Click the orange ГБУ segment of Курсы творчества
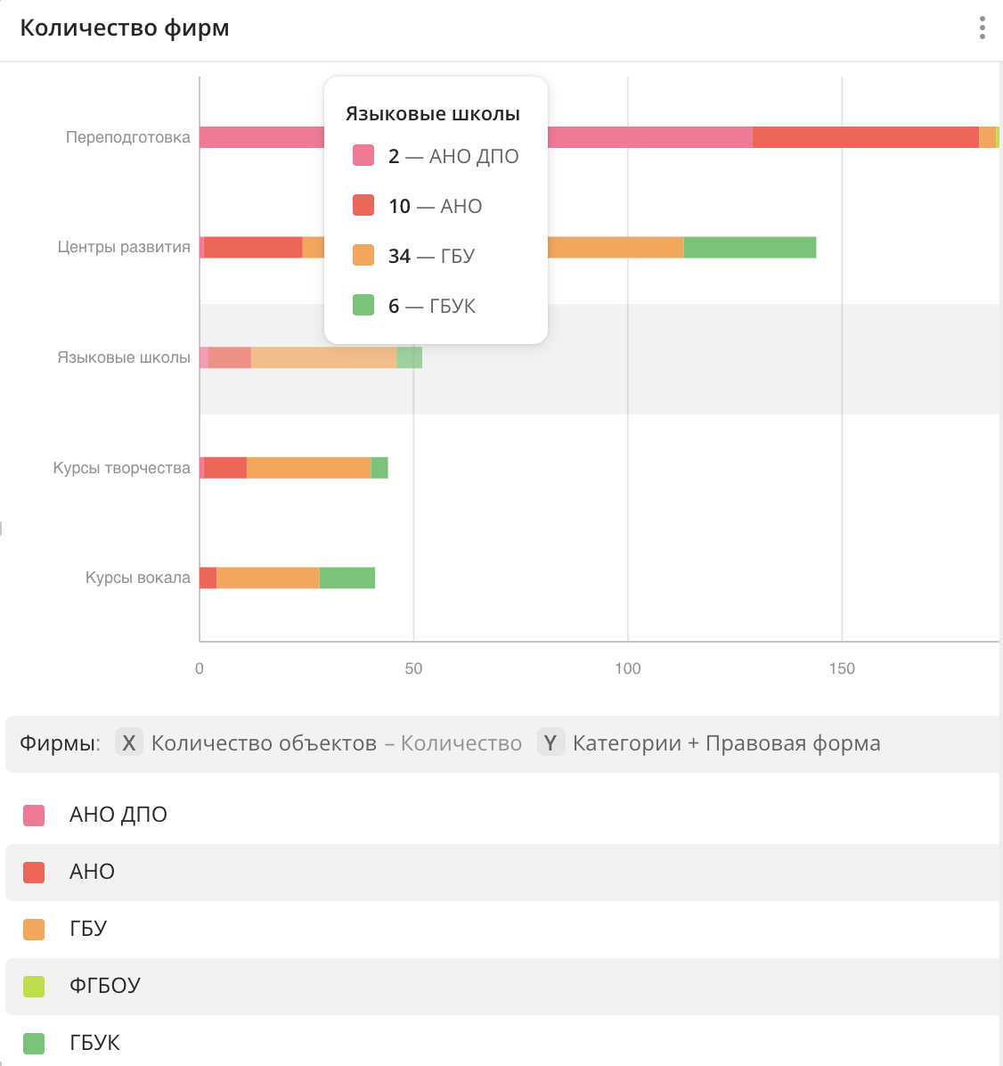1003x1066 pixels. [308, 468]
